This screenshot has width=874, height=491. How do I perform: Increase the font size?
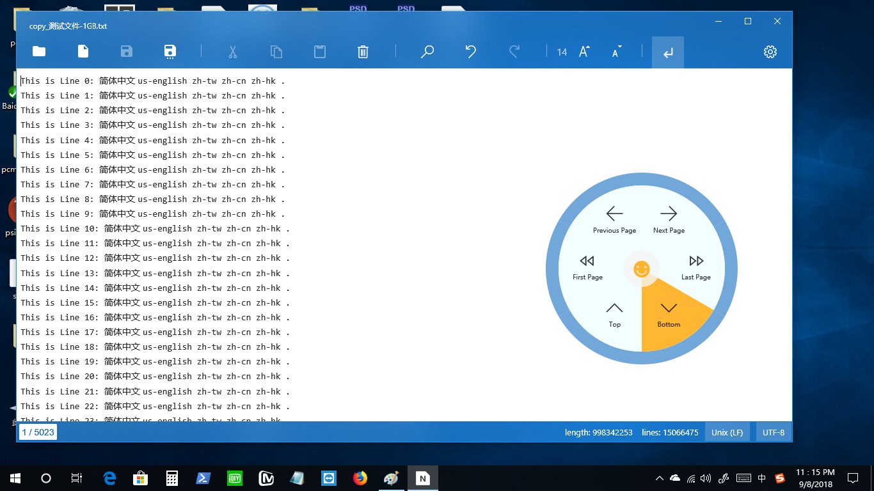[x=584, y=52]
